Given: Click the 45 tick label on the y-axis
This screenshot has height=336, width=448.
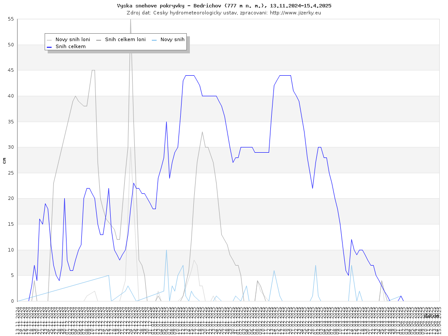Looking at the screenshot, I should [x=10, y=70].
